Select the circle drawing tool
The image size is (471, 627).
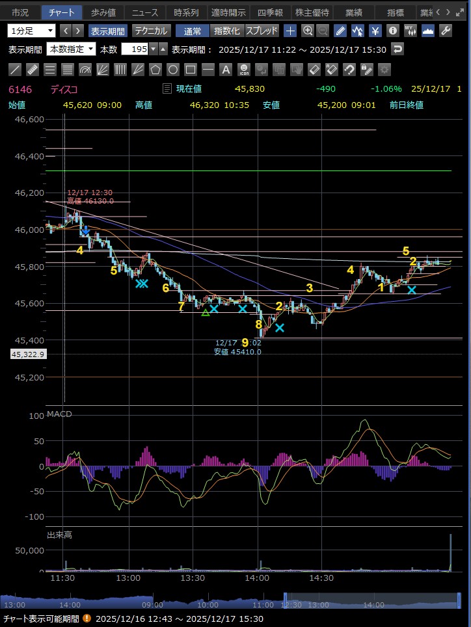click(173, 70)
